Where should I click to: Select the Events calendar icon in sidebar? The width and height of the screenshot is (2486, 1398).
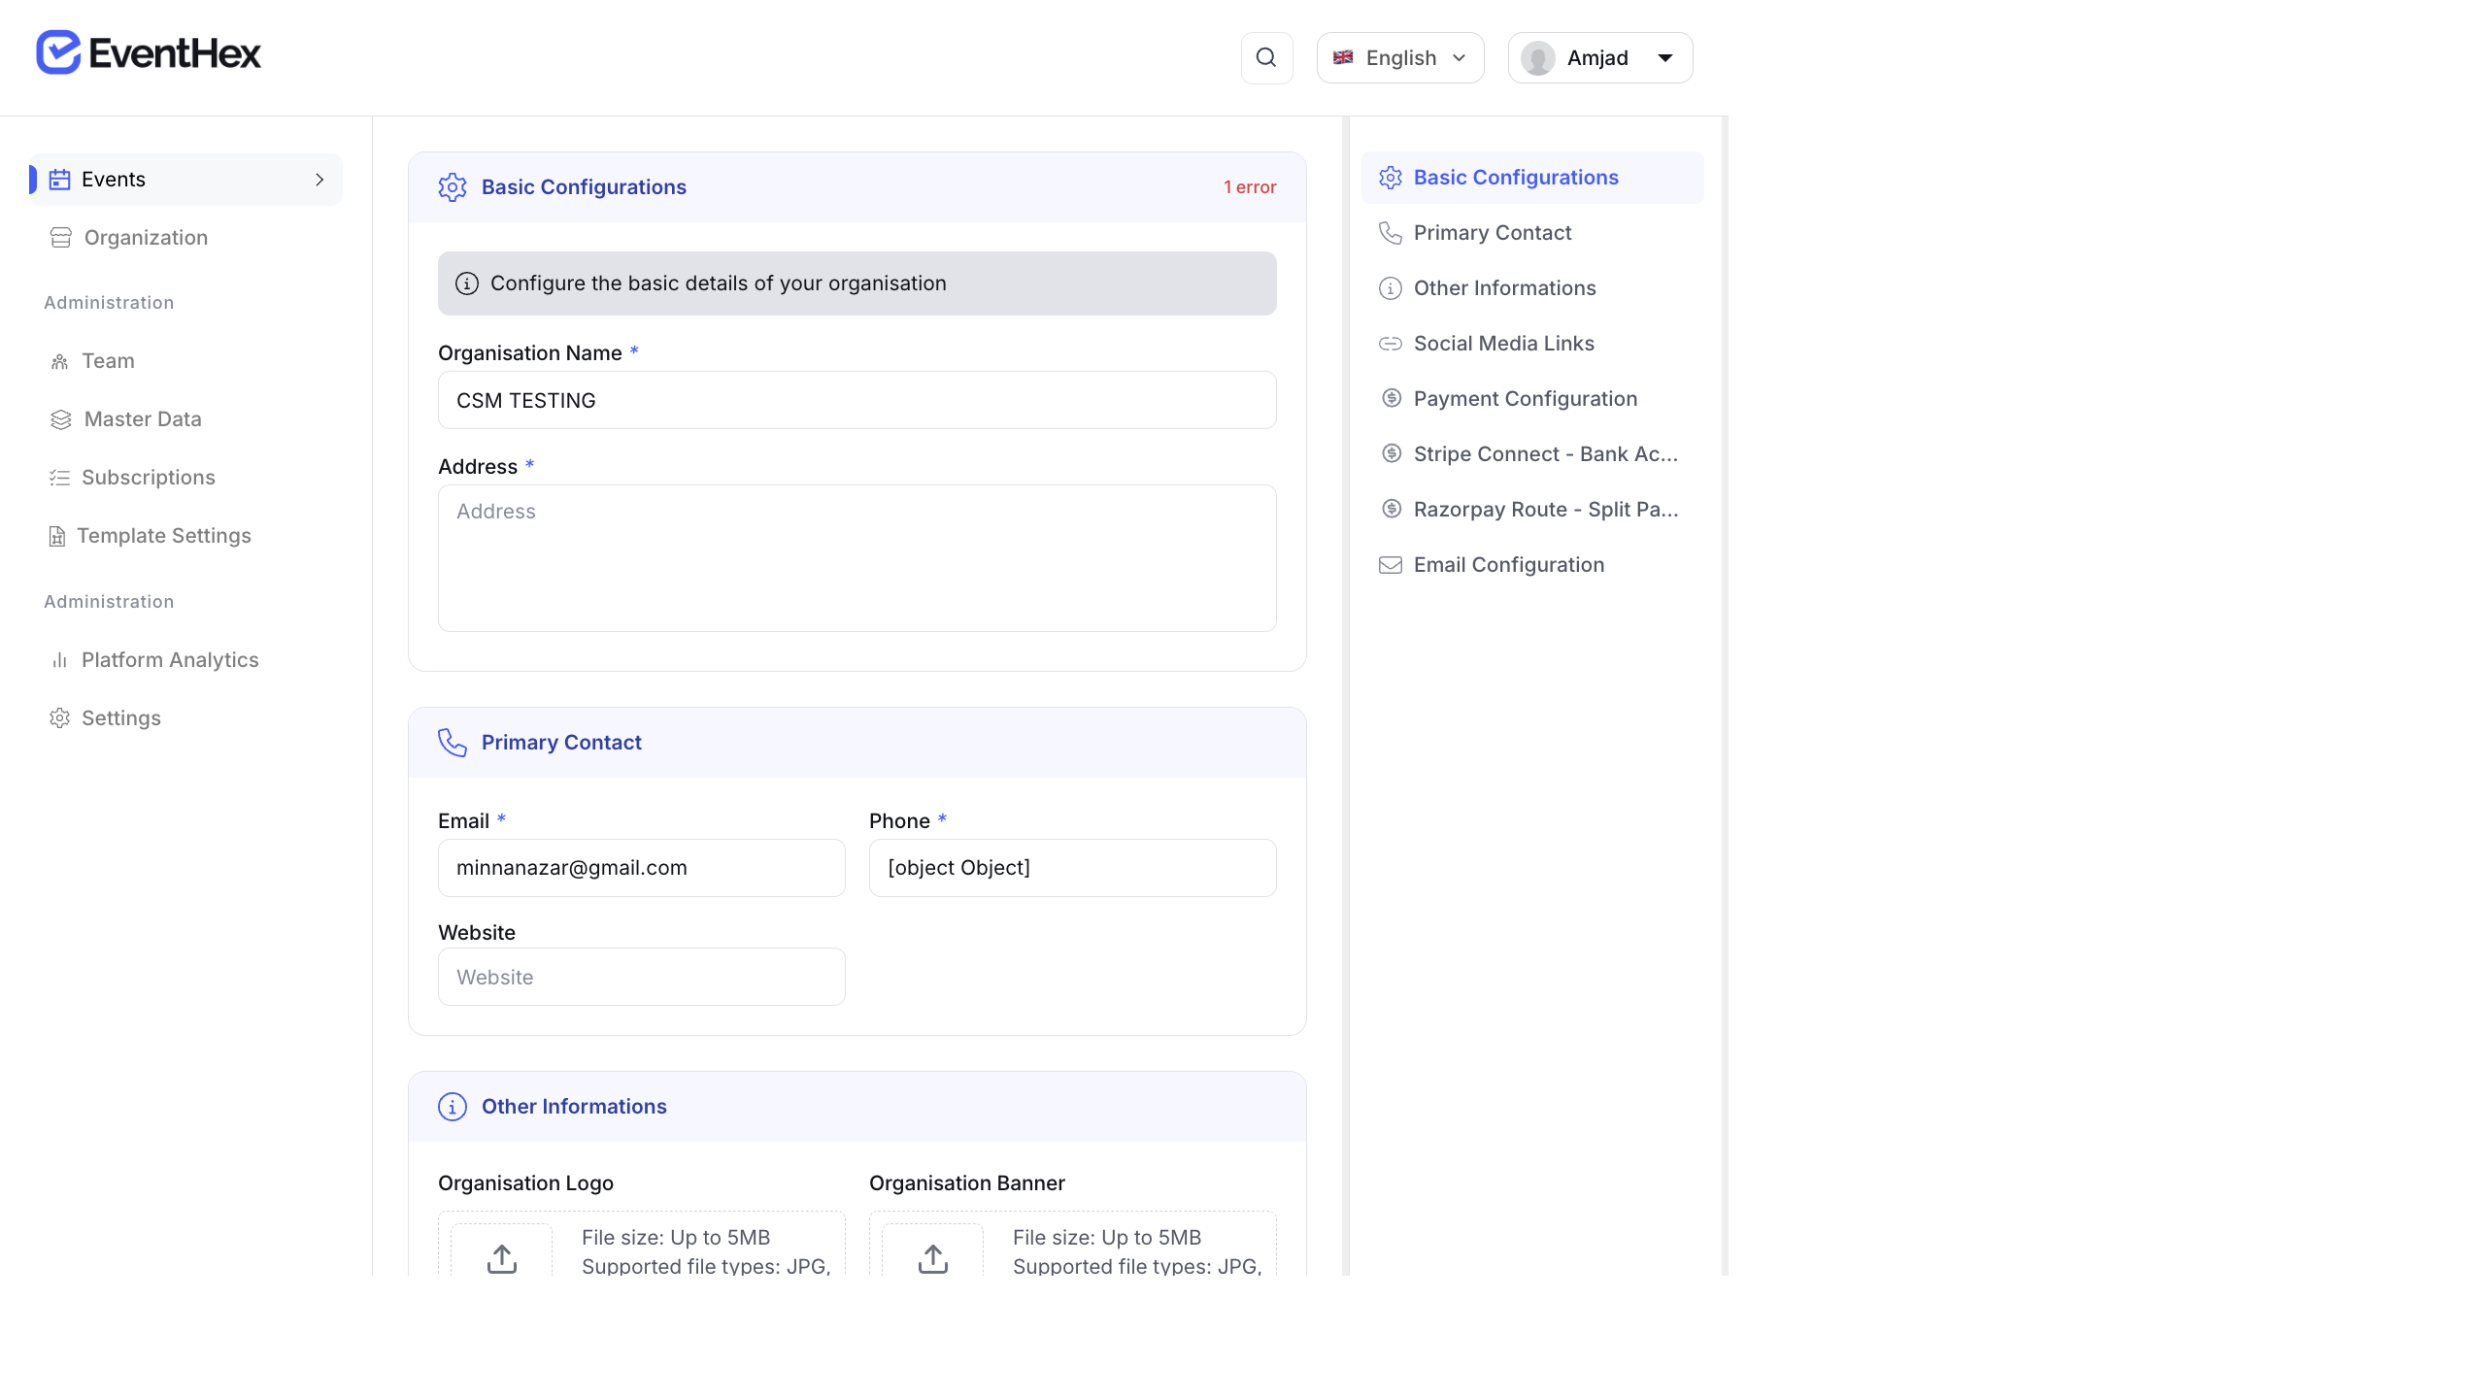click(59, 179)
